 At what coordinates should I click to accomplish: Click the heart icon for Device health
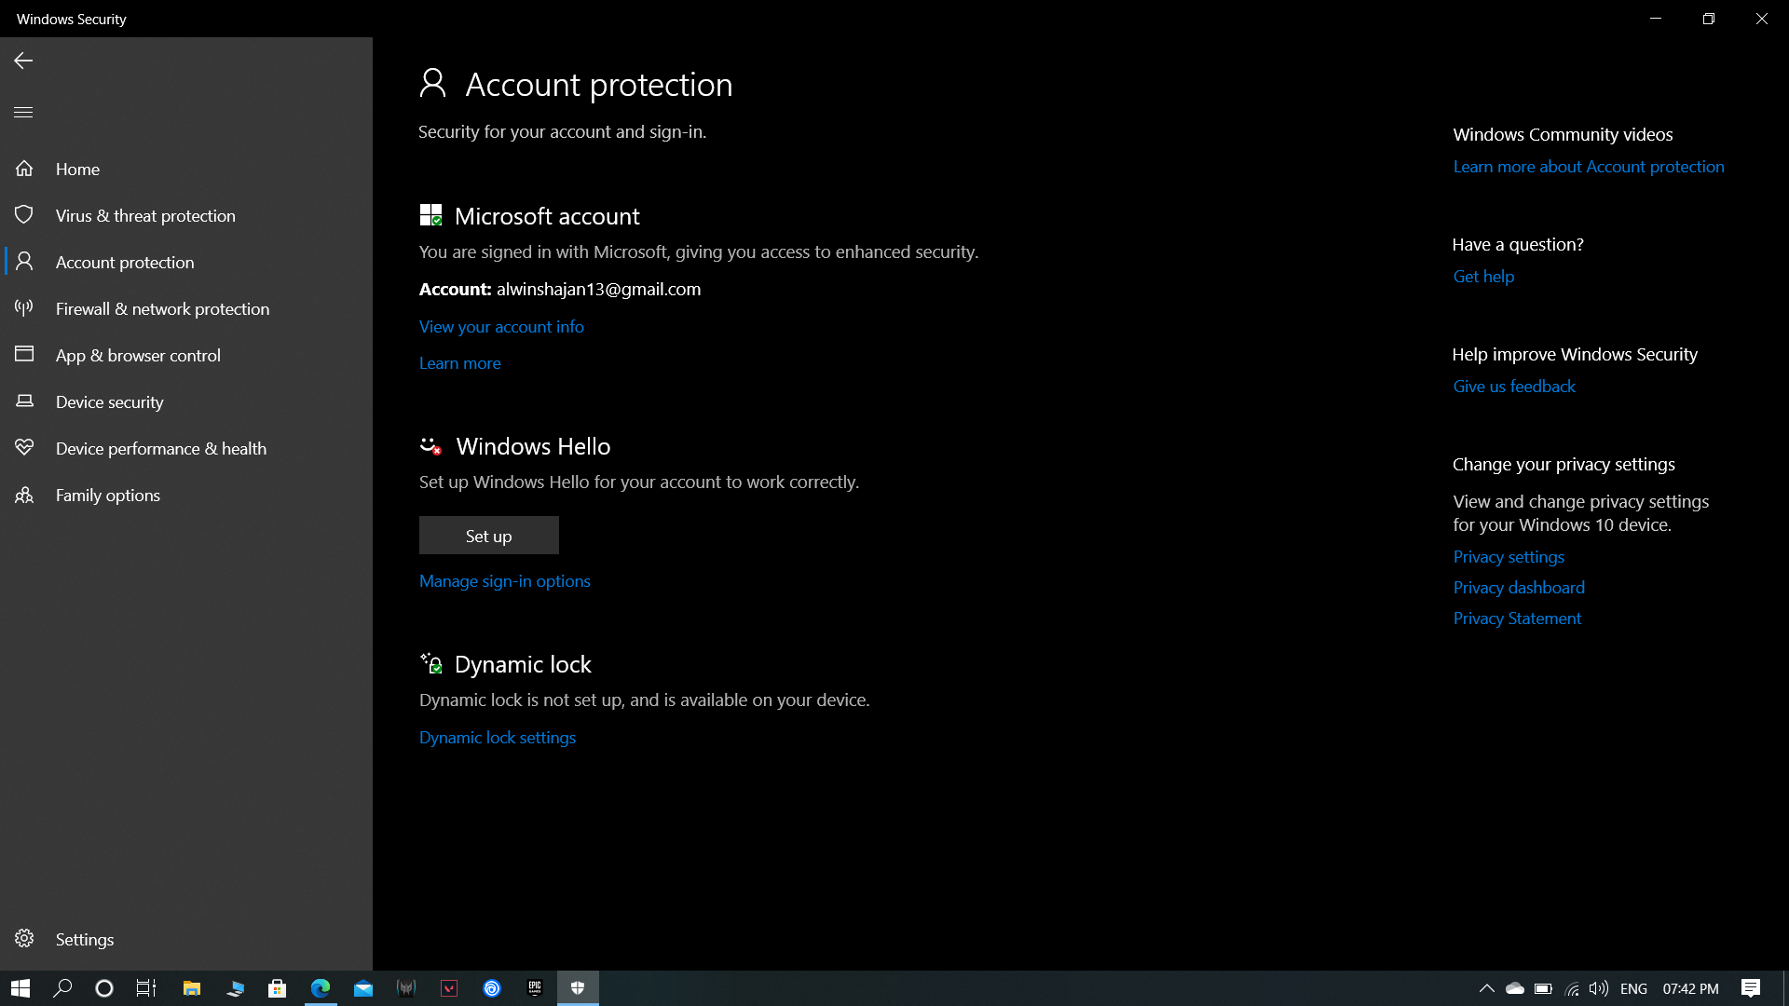point(24,447)
